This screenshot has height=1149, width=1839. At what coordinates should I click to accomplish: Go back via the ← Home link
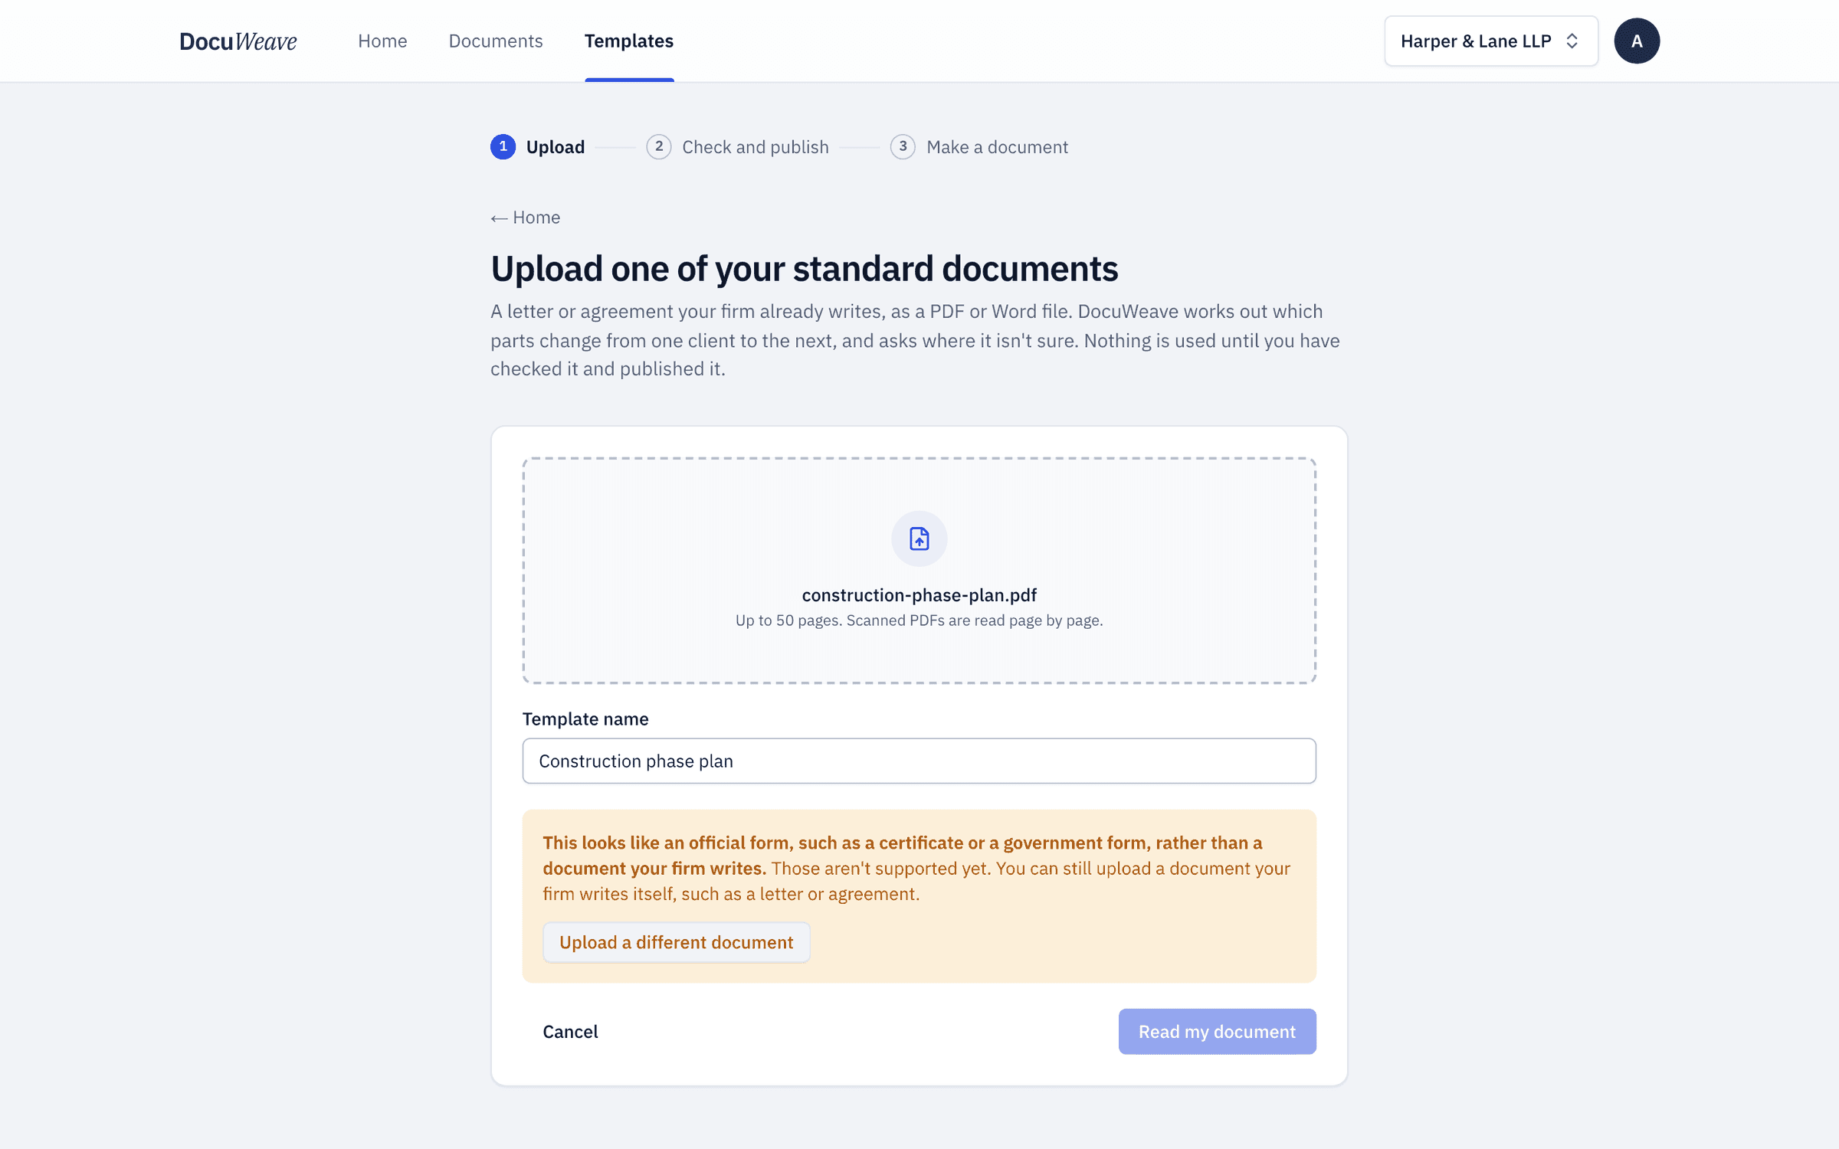(526, 218)
